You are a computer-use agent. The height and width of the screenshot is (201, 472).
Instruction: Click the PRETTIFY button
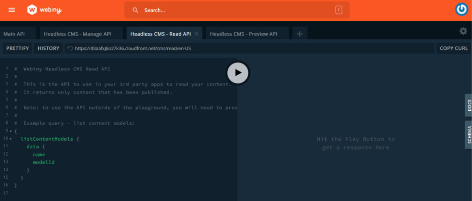[17, 48]
